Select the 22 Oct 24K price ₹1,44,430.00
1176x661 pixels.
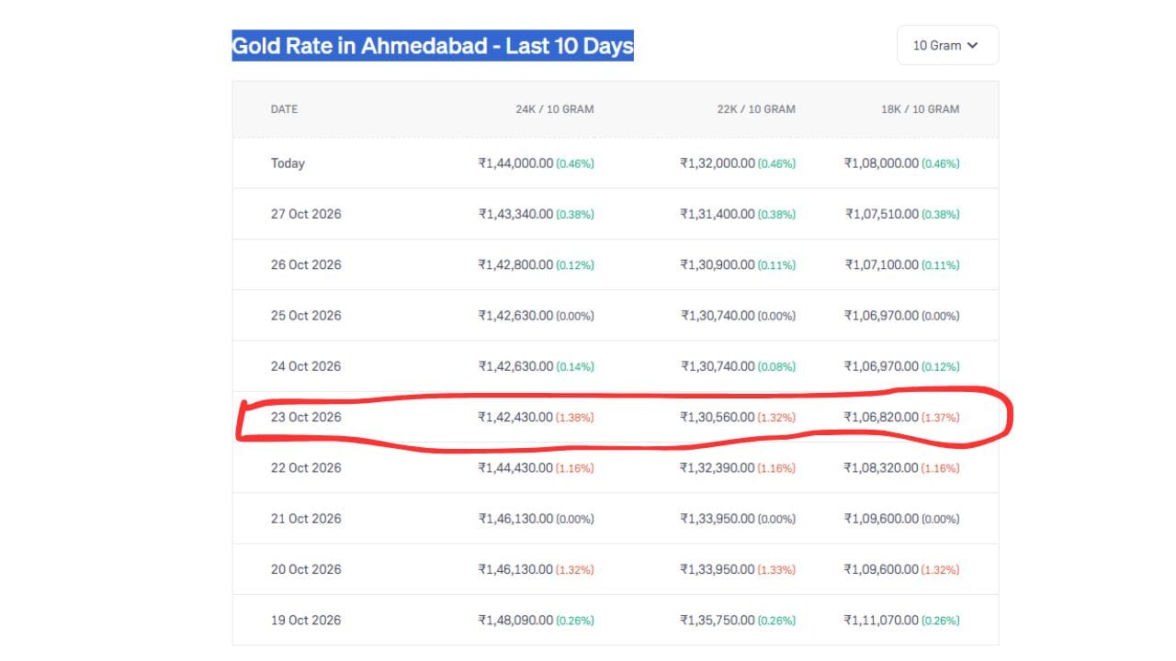click(x=515, y=467)
